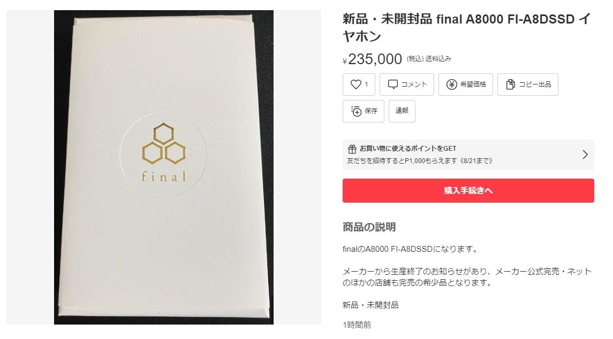Click the list-plus icon for 保存
Viewport: 613px width, 339px height.
coord(356,111)
